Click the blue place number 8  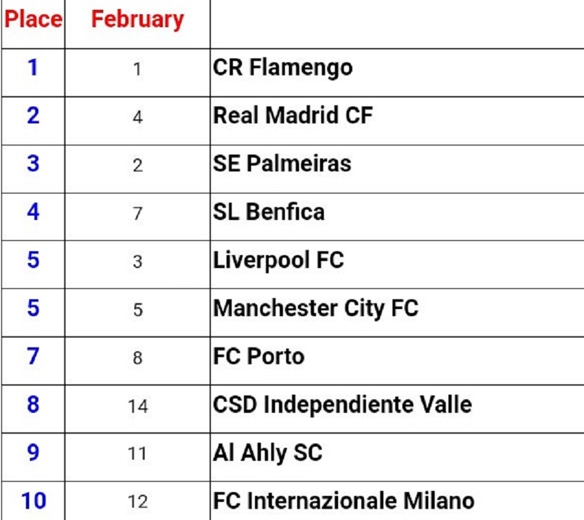(33, 404)
